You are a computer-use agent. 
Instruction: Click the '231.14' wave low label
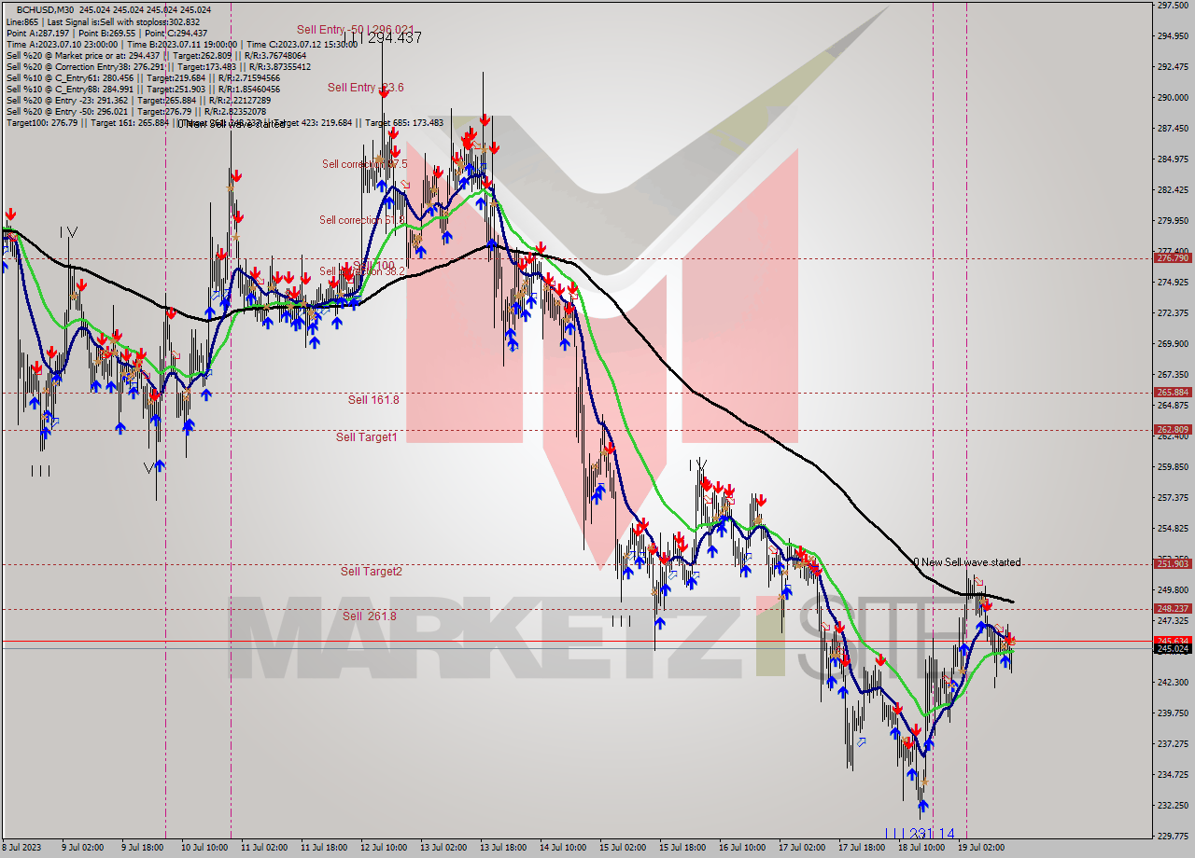(x=933, y=834)
